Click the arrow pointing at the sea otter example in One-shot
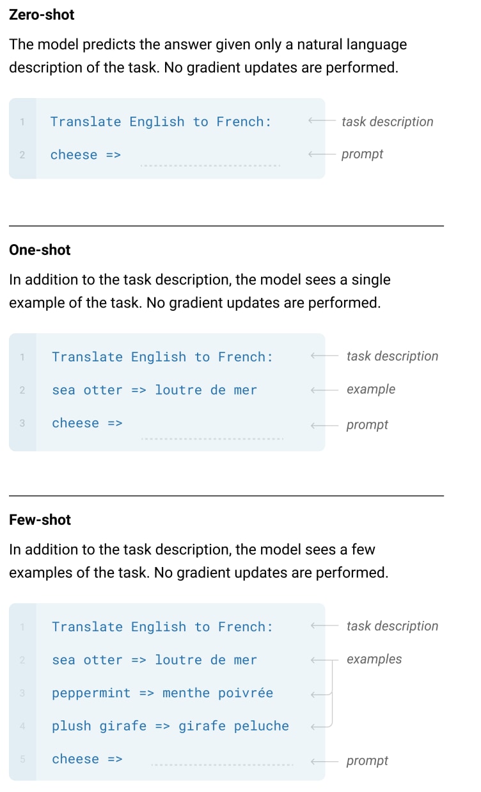The width and height of the screenshot is (481, 792). pos(323,390)
